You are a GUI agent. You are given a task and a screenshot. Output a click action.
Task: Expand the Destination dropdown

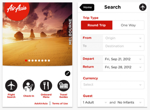[123, 46]
